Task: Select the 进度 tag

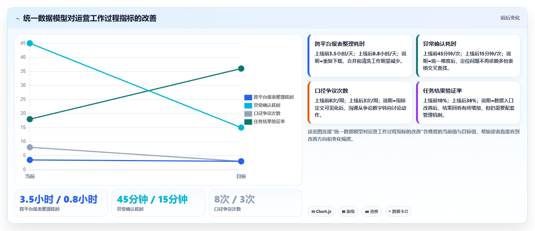Action: [372, 211]
